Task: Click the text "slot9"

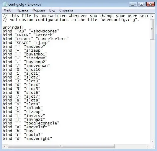Action: (x=32, y=104)
